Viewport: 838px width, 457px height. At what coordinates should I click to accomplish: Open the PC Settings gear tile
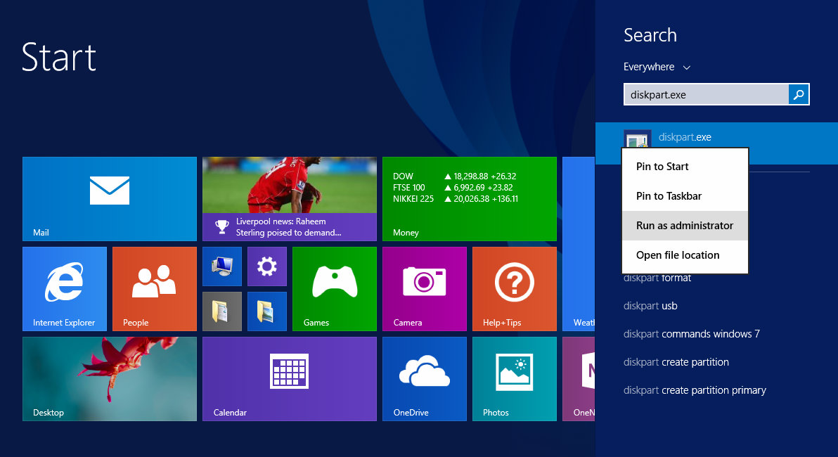tap(267, 266)
